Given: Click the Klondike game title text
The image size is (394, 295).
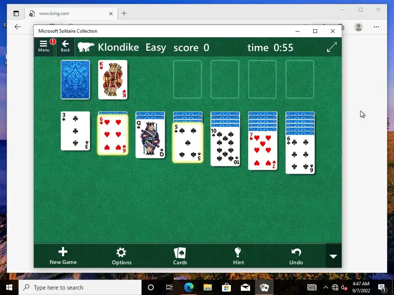Looking at the screenshot, I should [x=119, y=47].
